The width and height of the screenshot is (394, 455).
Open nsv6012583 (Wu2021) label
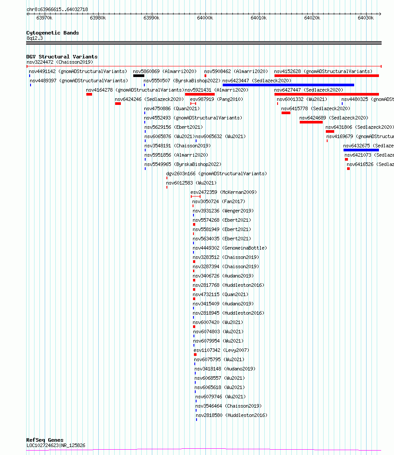pyautogui.click(x=191, y=183)
